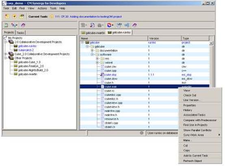This screenshot has height=166, width=229.
Task: Click the scroll up arrow of file list
Action: [211, 43]
